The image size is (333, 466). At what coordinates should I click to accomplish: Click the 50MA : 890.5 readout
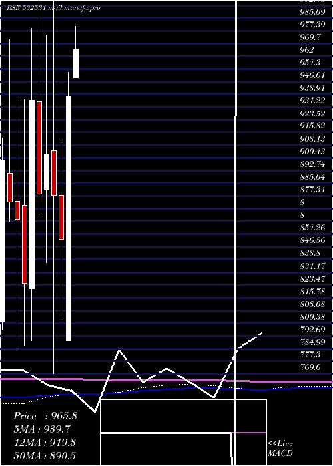click(x=45, y=455)
